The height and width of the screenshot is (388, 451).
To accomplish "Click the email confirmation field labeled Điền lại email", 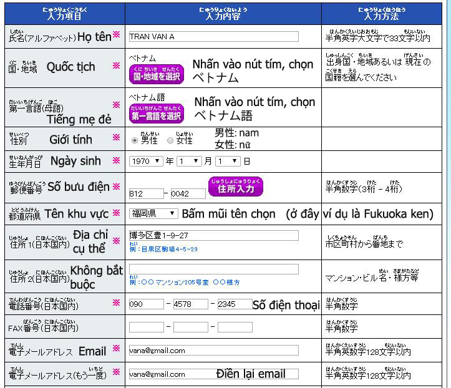I will click(214, 374).
